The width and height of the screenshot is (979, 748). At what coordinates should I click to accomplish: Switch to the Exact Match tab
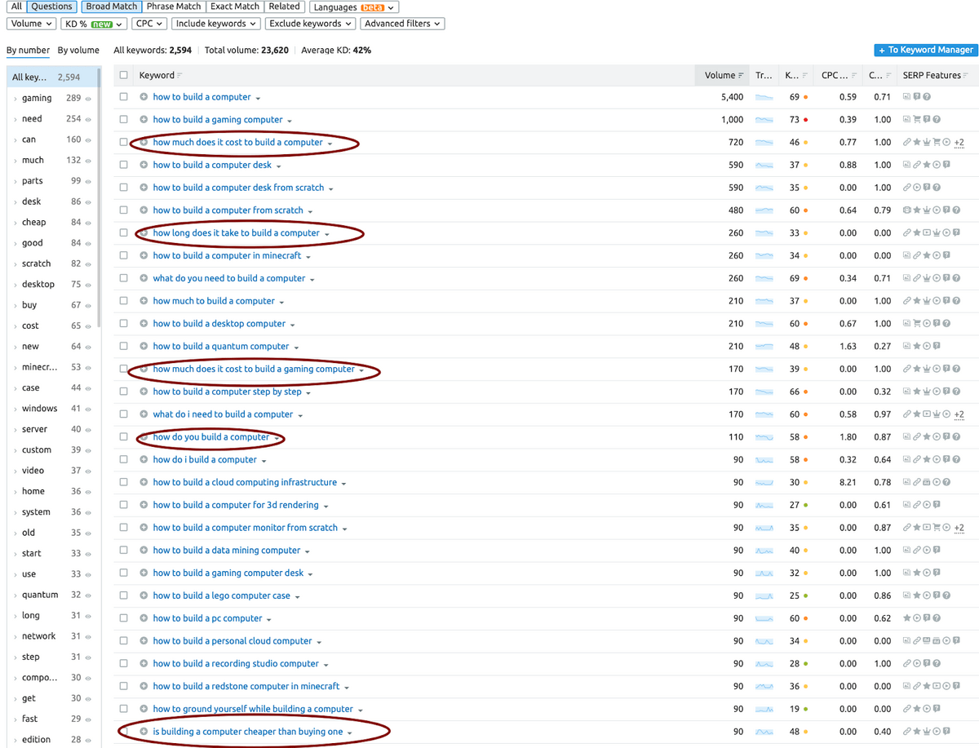pos(234,7)
